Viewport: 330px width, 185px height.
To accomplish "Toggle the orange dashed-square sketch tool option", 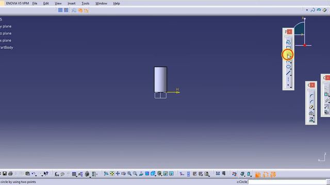I will click(x=266, y=175).
